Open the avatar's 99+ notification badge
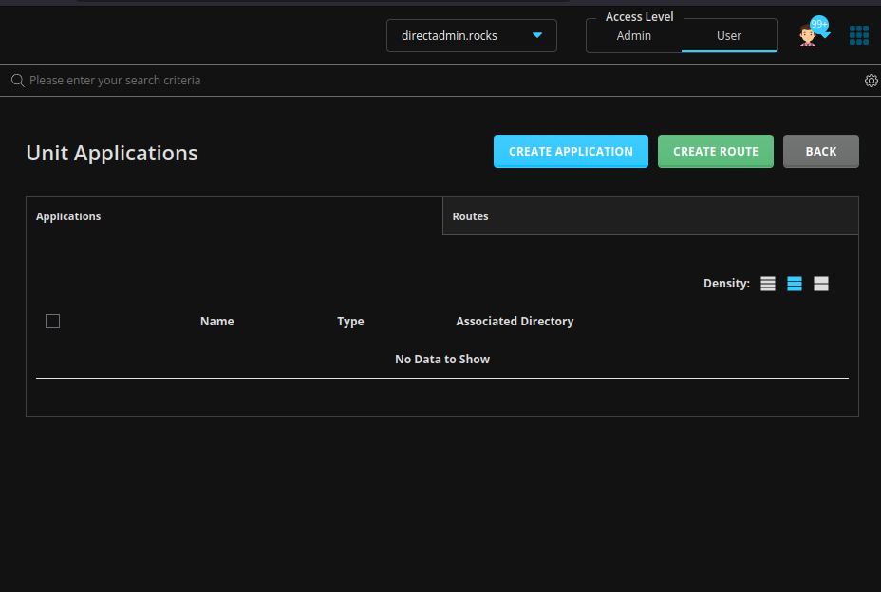881x592 pixels. tap(817, 24)
